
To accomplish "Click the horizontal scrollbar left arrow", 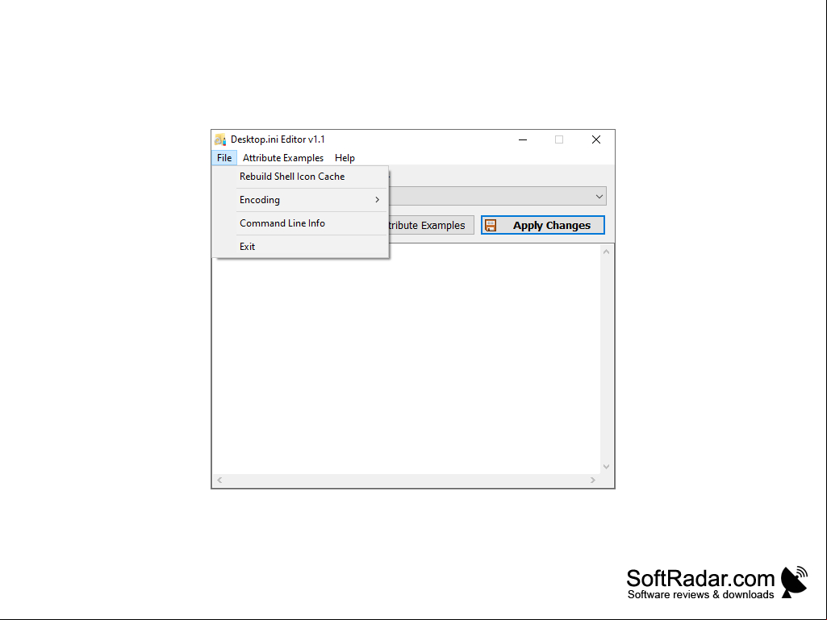I will 219,480.
